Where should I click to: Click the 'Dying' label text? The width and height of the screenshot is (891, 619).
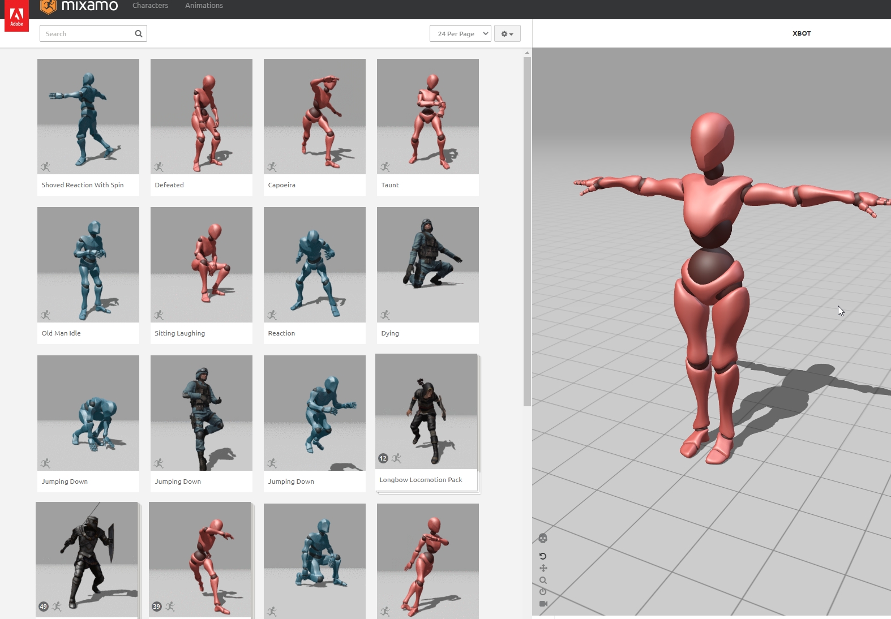[390, 333]
